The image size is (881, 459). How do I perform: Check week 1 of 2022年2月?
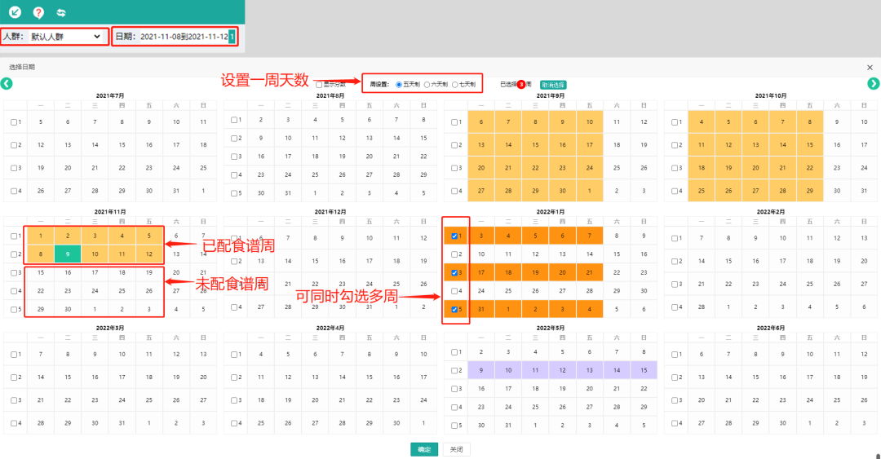tap(675, 238)
